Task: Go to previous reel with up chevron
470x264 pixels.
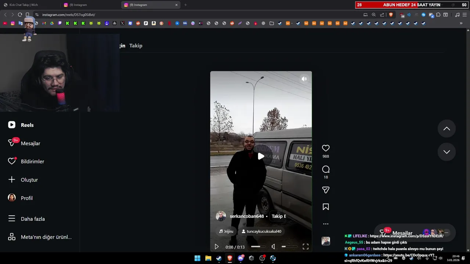Action: 446,129
